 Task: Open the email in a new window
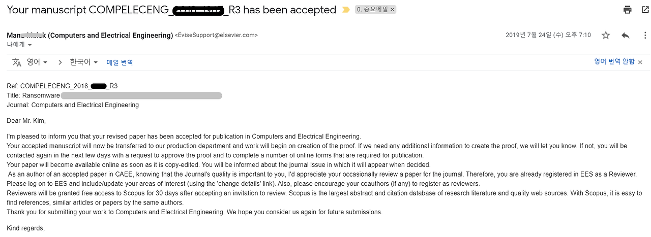point(645,10)
